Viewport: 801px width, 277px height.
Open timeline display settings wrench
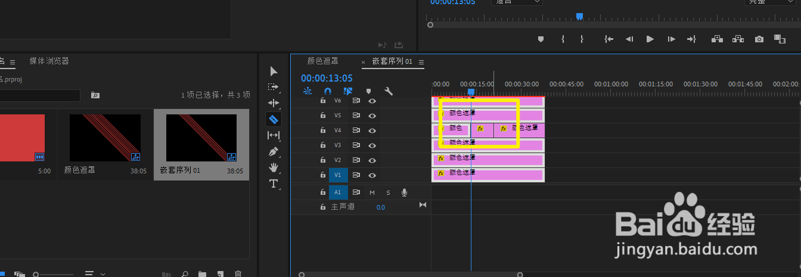[x=388, y=91]
